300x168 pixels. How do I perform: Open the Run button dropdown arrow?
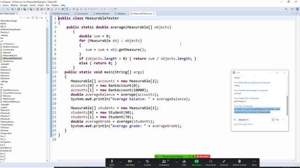[x=21, y=9]
